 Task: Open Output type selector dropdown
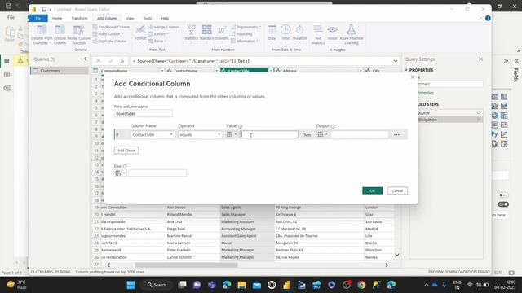322,134
